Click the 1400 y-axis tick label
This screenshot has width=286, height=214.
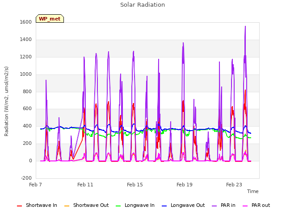(x=26, y=40)
